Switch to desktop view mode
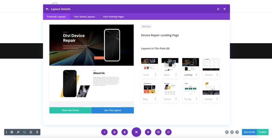Viewport: 272px width, 138px height. tap(24, 132)
